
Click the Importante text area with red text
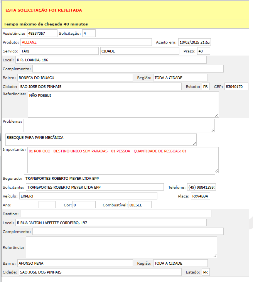[123, 160]
